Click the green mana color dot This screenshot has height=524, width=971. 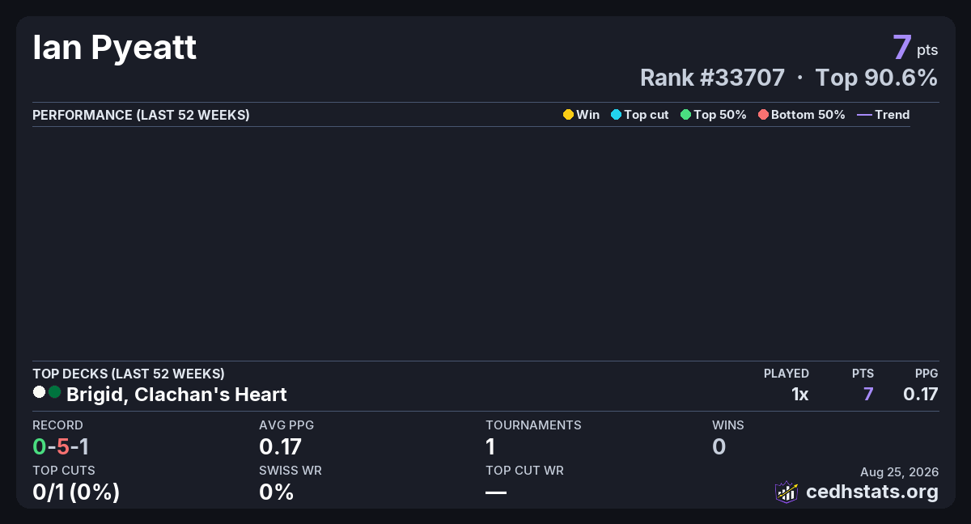(54, 392)
